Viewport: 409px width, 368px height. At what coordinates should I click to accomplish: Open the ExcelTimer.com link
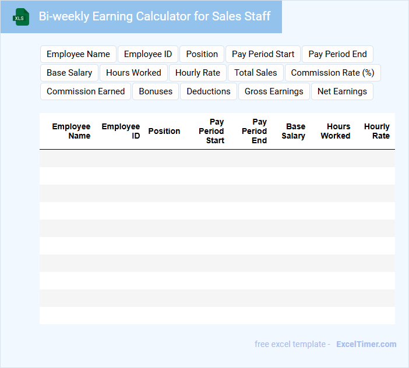(x=366, y=344)
